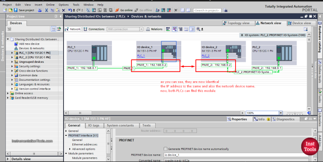
Task: Click the Delete X icon
Action: (x=64, y=10)
